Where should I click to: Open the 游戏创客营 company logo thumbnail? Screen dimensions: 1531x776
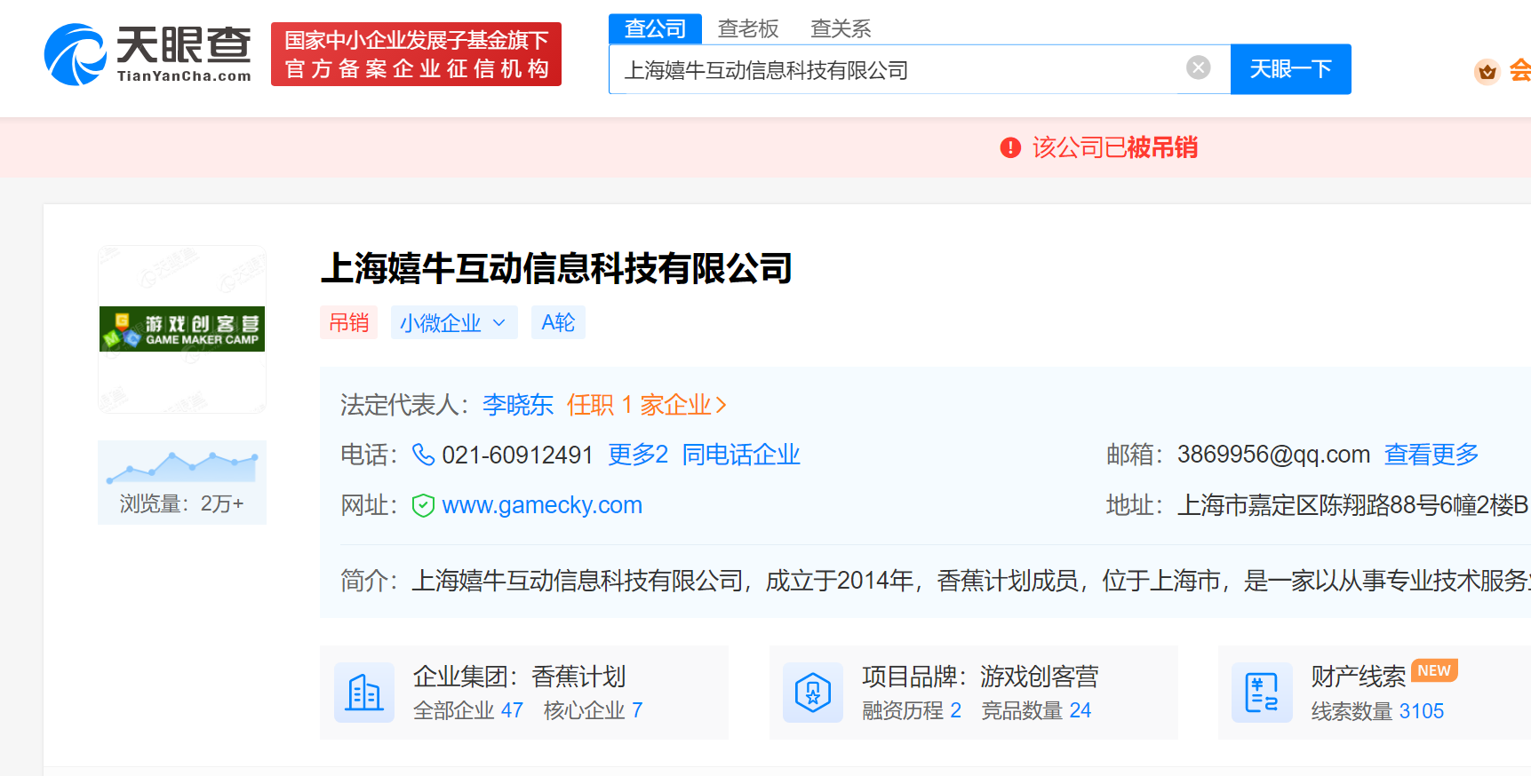click(182, 329)
